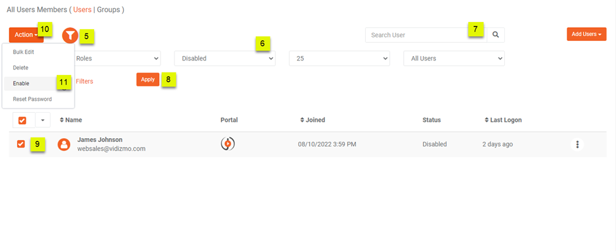Sort users by Last Logon
The height and width of the screenshot is (251, 616).
[x=504, y=120]
